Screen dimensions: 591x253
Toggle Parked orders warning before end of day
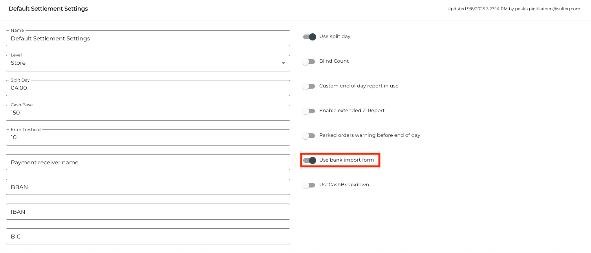point(309,136)
